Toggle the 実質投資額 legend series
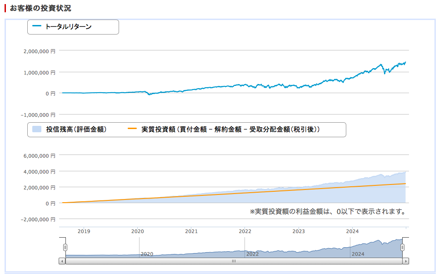The height and width of the screenshot is (274, 439). tap(224, 130)
